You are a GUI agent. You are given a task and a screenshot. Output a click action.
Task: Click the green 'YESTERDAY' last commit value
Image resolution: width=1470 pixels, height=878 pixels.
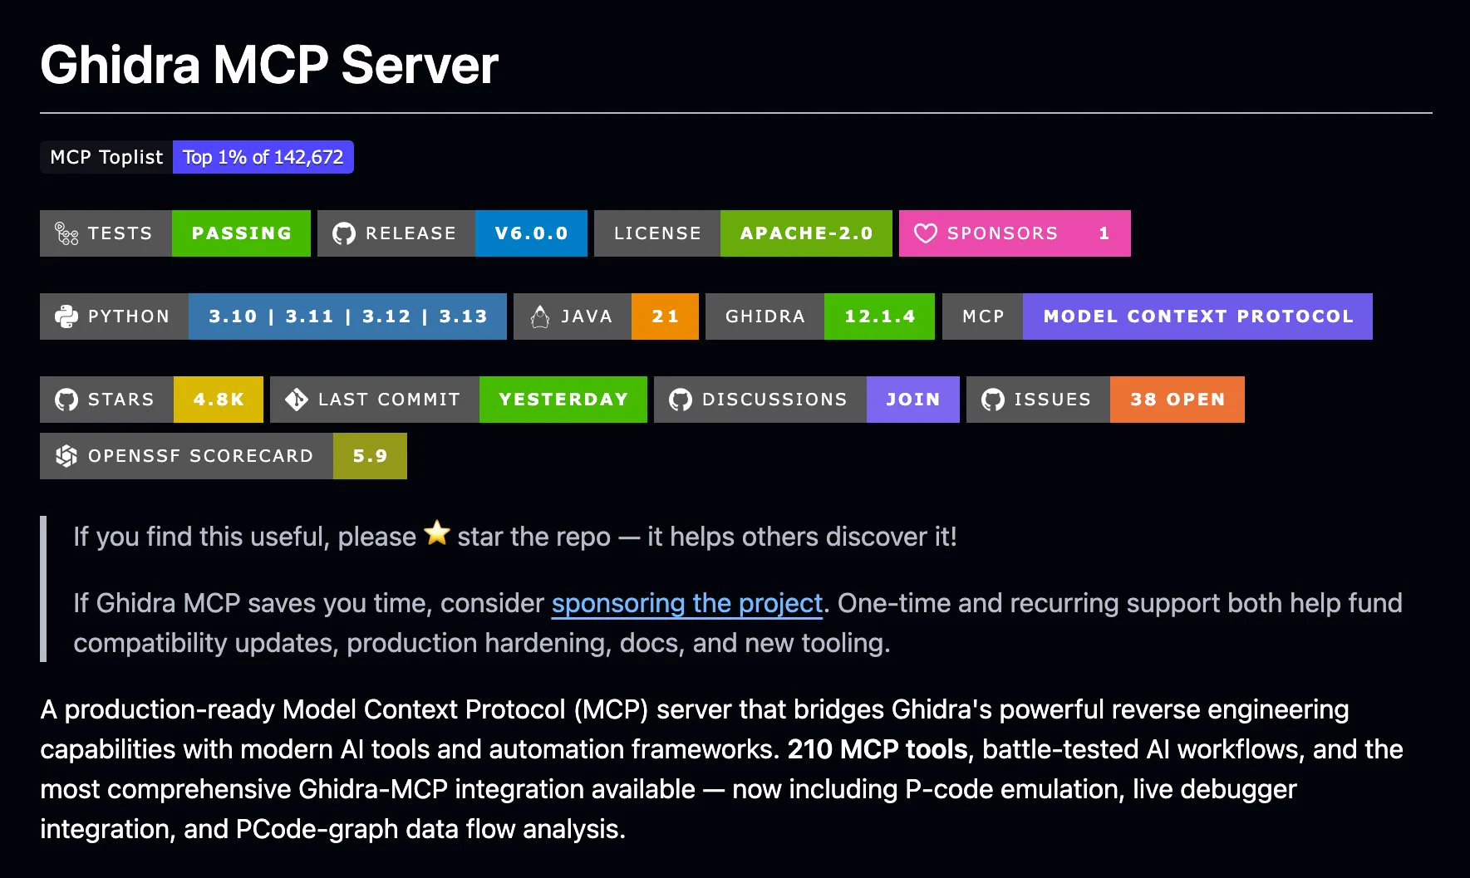[x=563, y=400]
